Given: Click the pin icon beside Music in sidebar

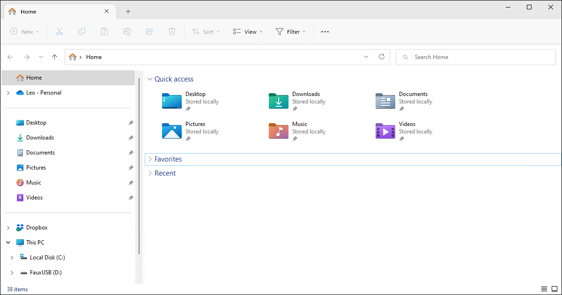Looking at the screenshot, I should [131, 183].
